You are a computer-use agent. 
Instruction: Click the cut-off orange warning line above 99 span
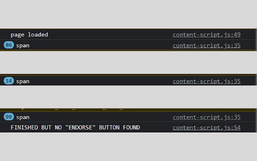[x=128, y=110]
